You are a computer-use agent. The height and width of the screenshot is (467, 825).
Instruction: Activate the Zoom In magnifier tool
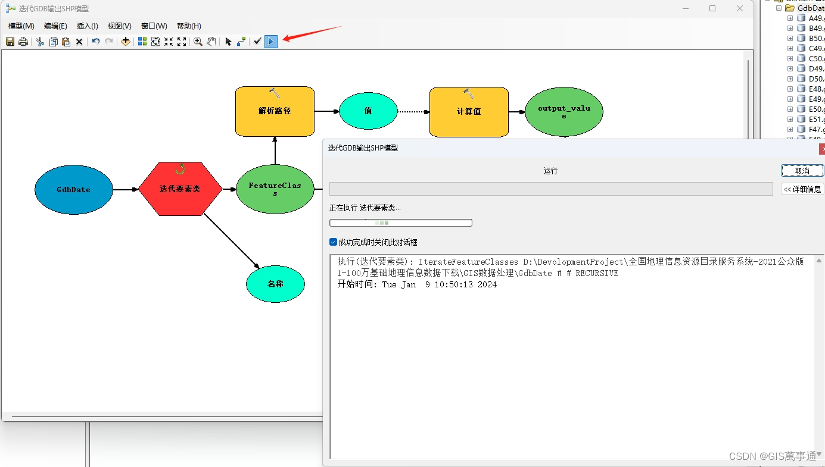pyautogui.click(x=197, y=41)
